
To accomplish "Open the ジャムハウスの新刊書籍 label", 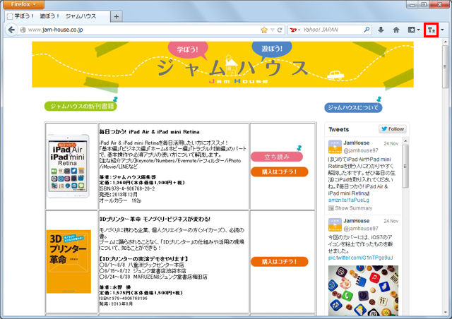I will coord(81,106).
